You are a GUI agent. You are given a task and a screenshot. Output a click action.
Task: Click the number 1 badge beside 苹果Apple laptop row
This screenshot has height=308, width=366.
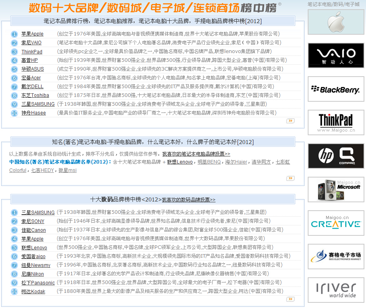click(14, 34)
